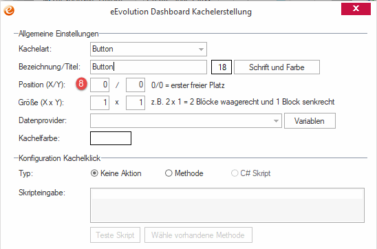
Task: Click the red number 8 marker badge
Action: [x=81, y=84]
